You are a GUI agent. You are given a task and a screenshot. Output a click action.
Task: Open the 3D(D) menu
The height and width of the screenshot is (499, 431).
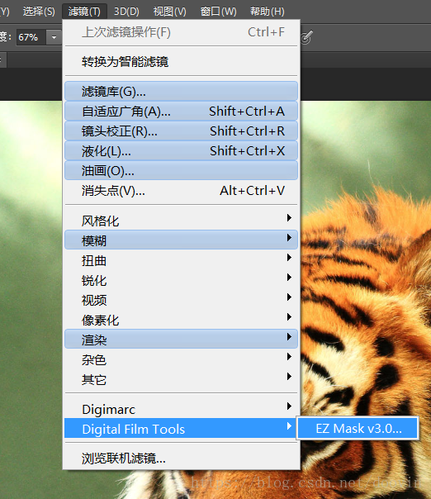point(126,12)
